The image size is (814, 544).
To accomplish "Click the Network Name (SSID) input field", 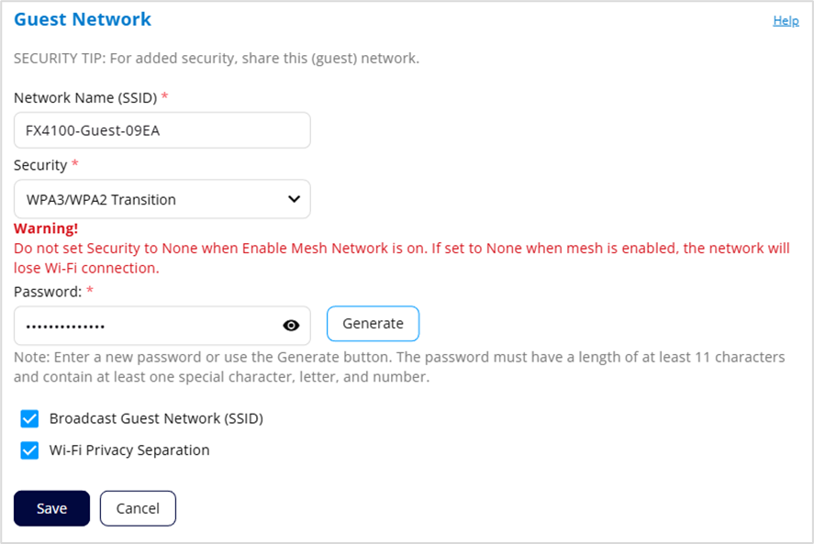I will click(162, 130).
